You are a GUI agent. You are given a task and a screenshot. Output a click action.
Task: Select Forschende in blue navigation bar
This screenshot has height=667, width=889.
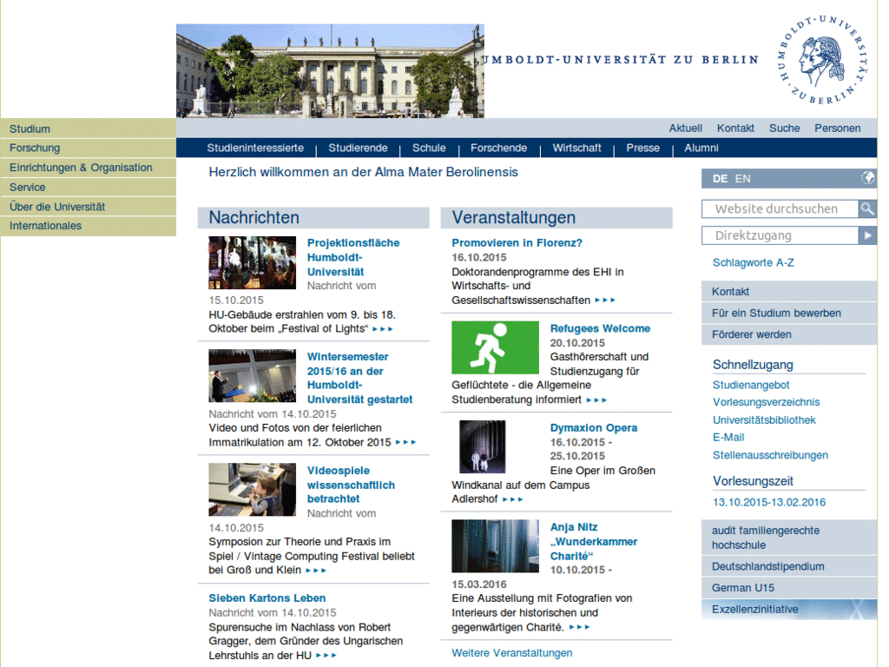(498, 148)
